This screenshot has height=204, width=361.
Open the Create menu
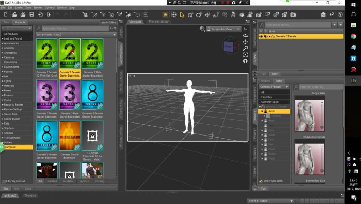click(19, 8)
